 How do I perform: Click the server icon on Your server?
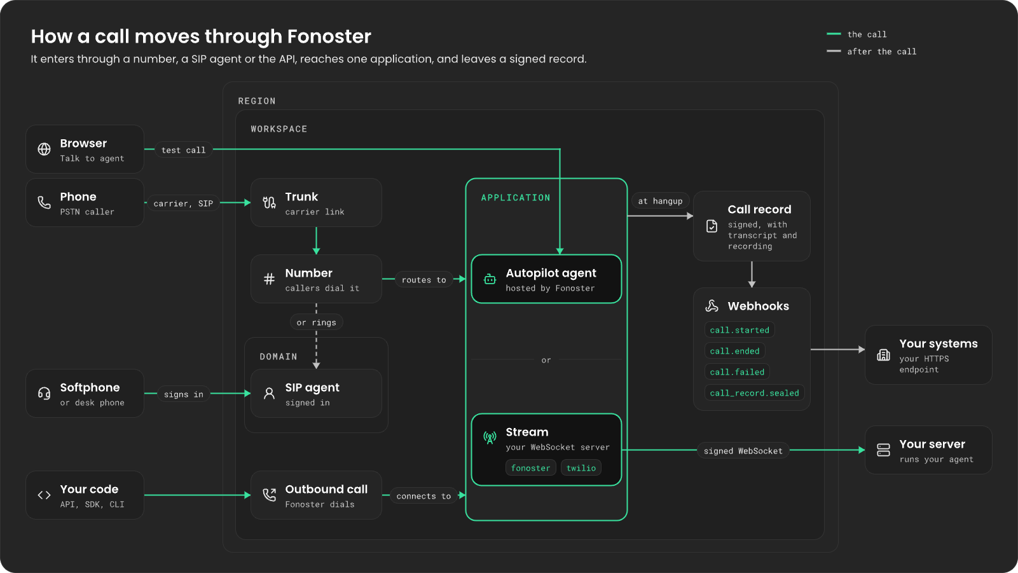[883, 450]
